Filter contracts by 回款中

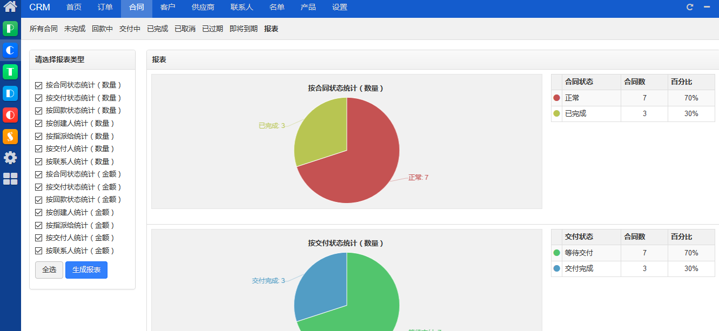tap(102, 29)
